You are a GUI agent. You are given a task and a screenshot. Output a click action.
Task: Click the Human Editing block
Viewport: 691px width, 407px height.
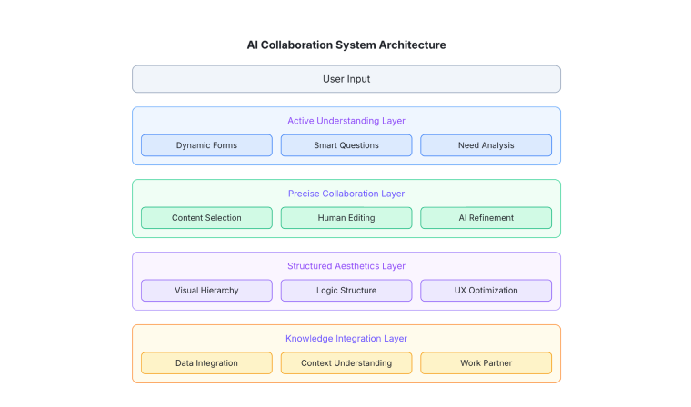click(346, 218)
